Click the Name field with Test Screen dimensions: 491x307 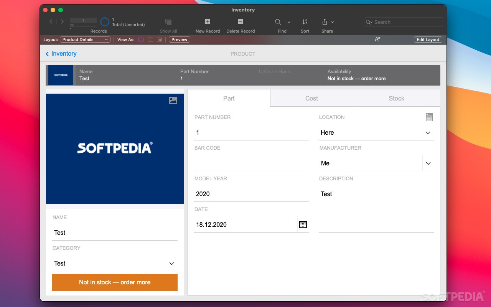[115, 233]
